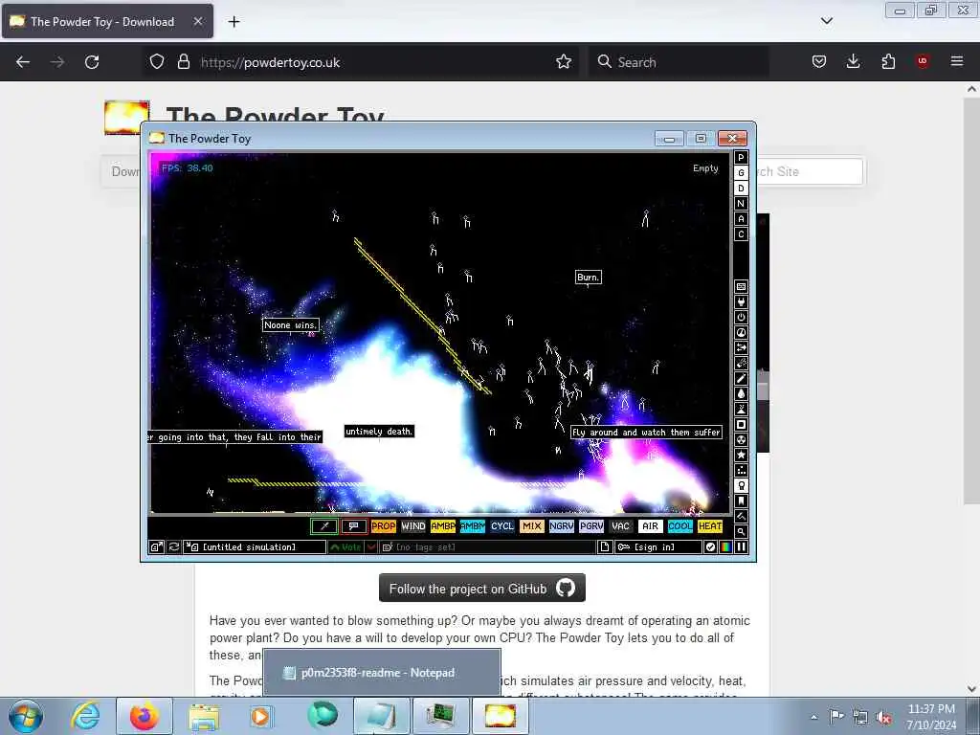The image size is (980, 735).
Task: Select the AMBP tool
Action: (442, 526)
